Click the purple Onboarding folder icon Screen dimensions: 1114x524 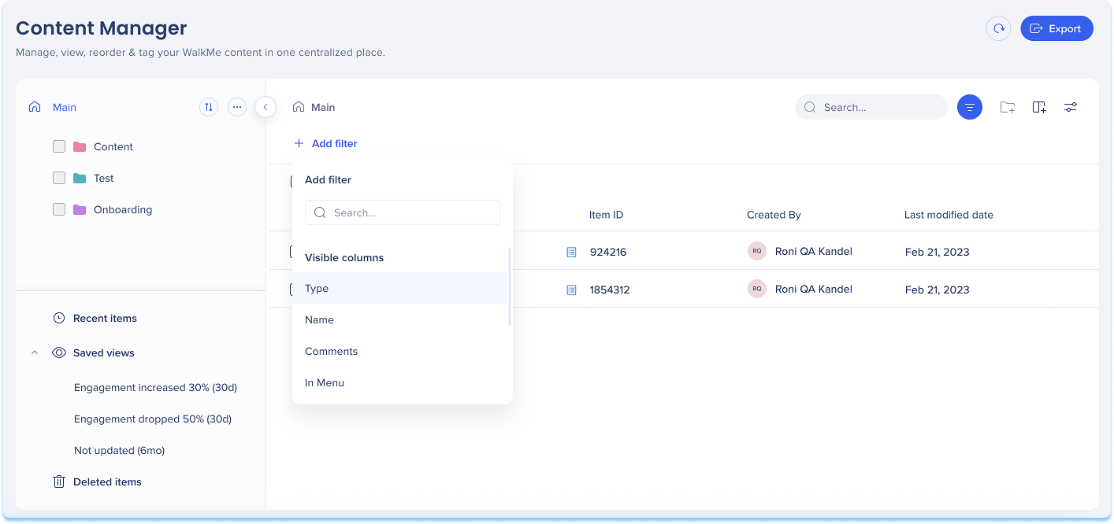80,209
